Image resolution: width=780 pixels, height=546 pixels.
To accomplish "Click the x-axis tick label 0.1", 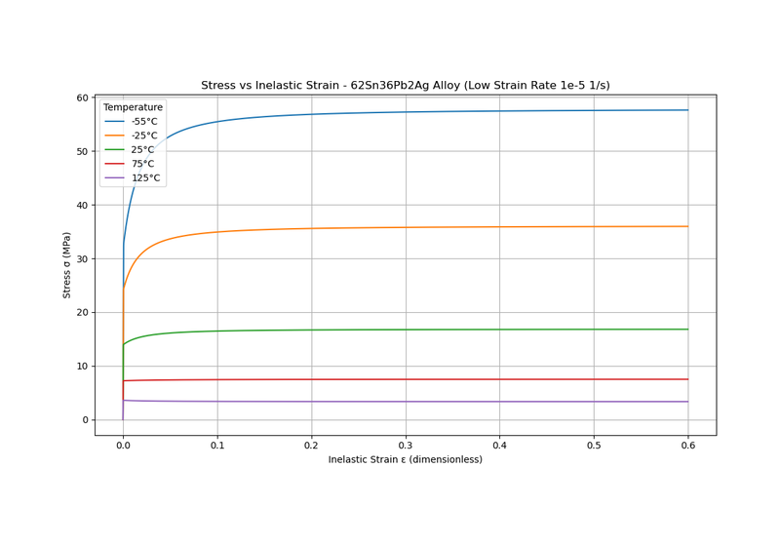I will pos(217,446).
